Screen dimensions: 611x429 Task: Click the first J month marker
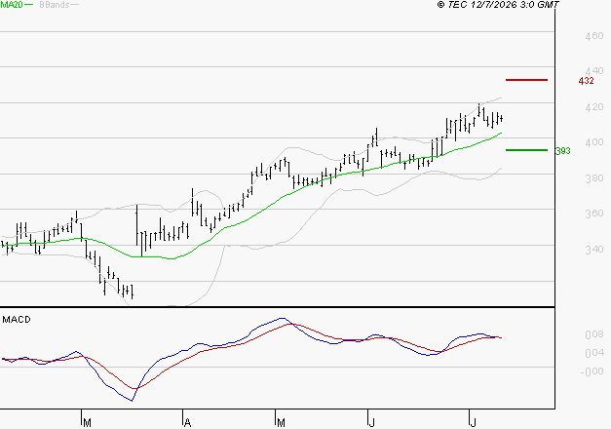coord(372,423)
